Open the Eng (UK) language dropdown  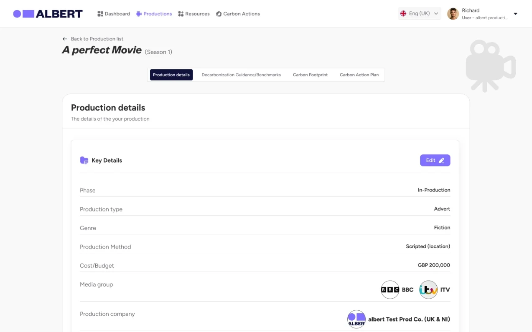point(419,13)
